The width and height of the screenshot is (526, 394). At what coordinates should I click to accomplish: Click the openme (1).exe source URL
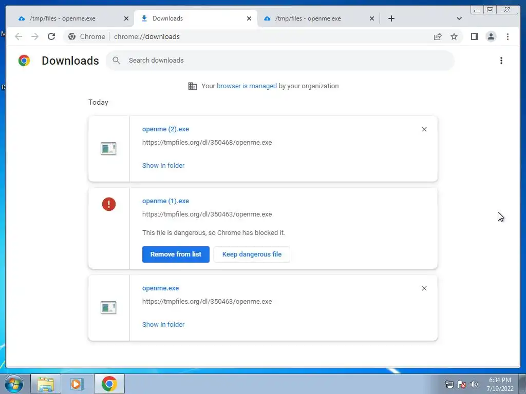tap(207, 214)
